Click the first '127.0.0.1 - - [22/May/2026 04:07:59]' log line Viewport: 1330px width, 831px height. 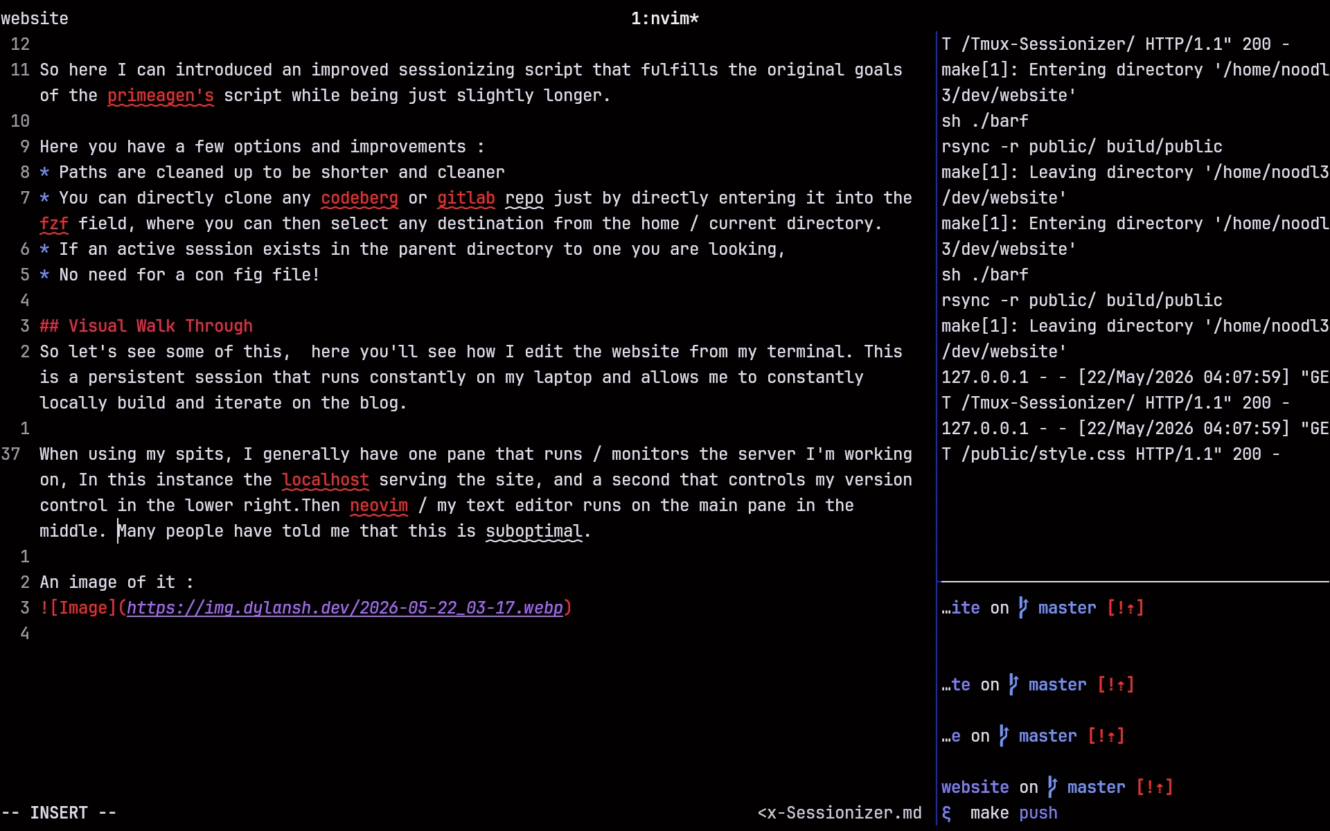coord(1135,377)
